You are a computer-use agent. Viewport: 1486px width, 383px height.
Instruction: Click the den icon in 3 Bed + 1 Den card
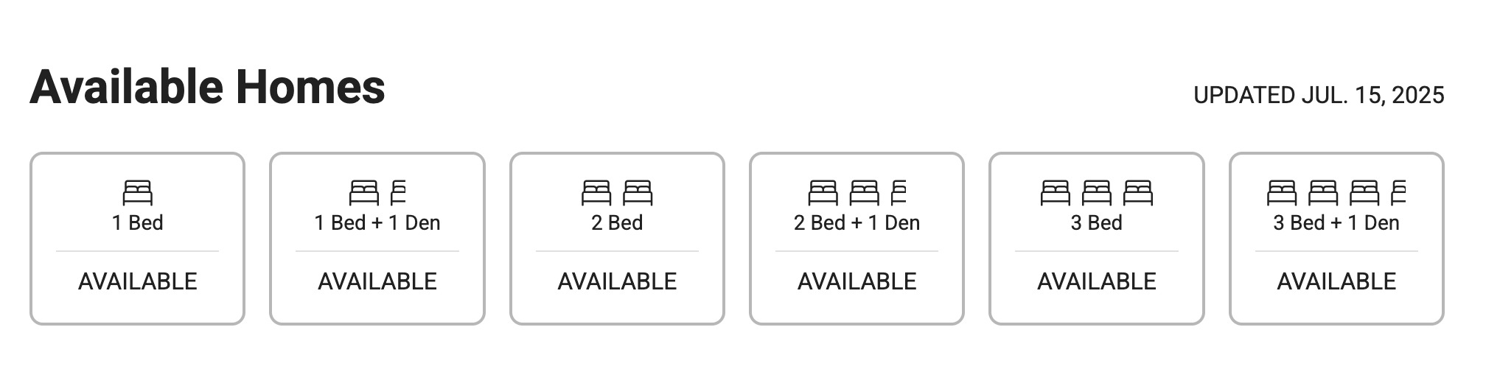click(1398, 193)
